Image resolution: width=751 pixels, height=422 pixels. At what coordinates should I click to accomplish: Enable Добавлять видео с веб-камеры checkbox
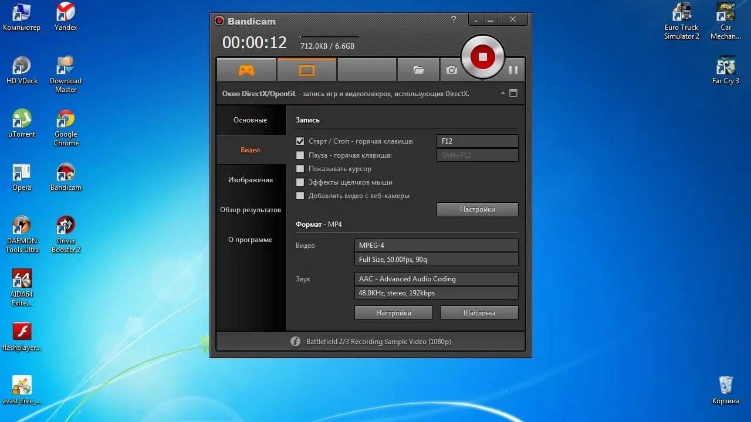click(300, 196)
